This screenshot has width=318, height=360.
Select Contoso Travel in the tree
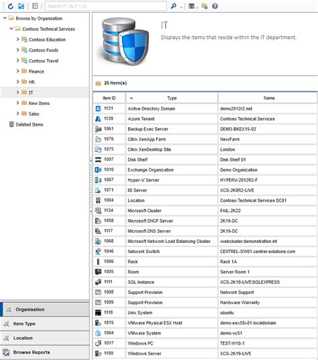[44, 61]
